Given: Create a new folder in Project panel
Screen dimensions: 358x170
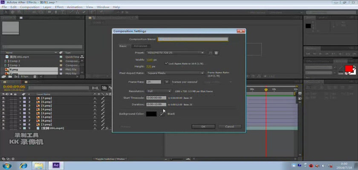Looking at the screenshot, I should coord(10,76).
